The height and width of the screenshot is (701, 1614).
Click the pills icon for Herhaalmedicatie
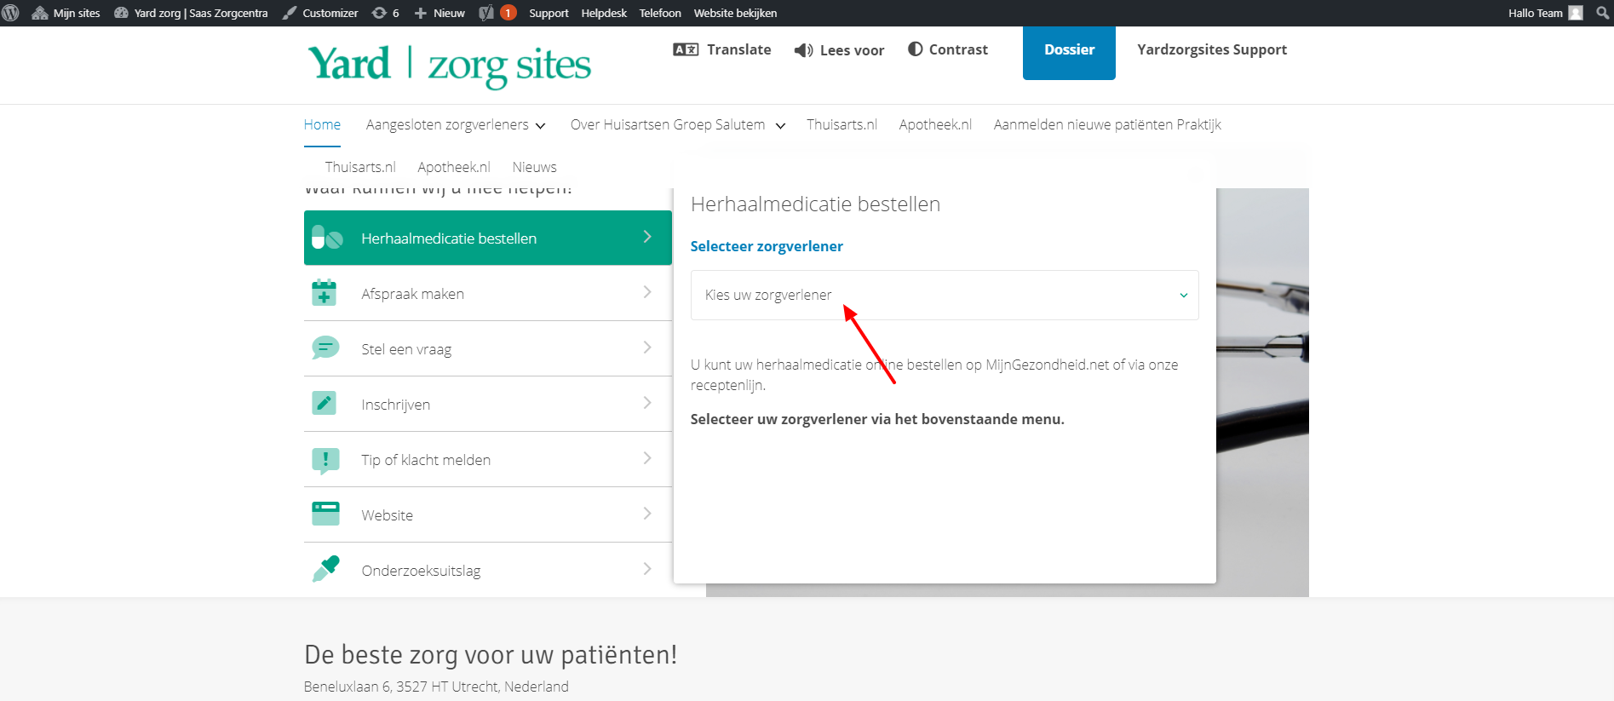[x=326, y=238]
